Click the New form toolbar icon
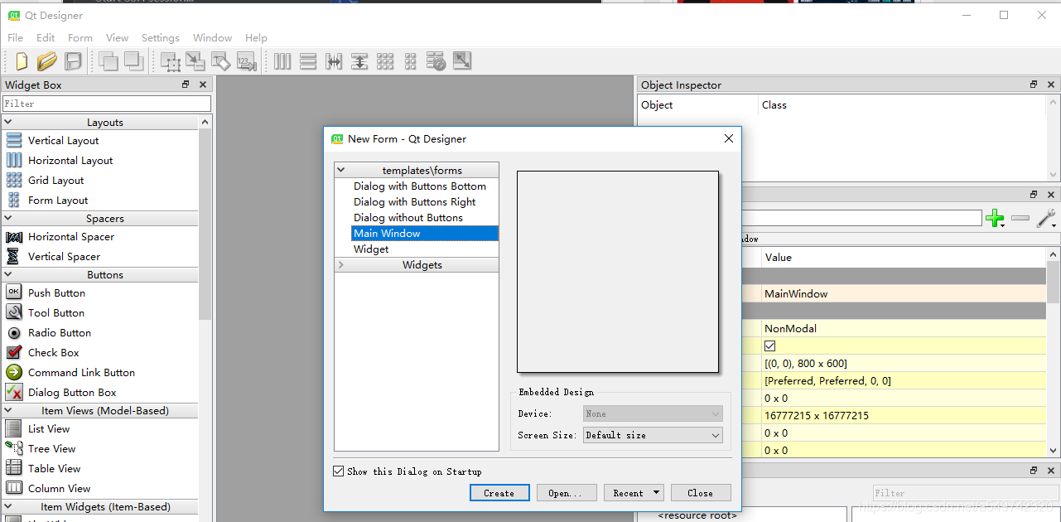 [22, 60]
